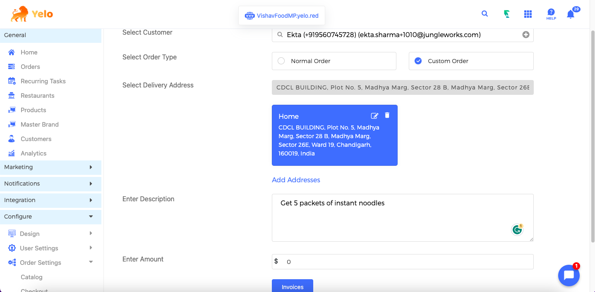Image resolution: width=595 pixels, height=292 pixels.
Task: Click the Orders sidebar icon
Action: coord(12,67)
